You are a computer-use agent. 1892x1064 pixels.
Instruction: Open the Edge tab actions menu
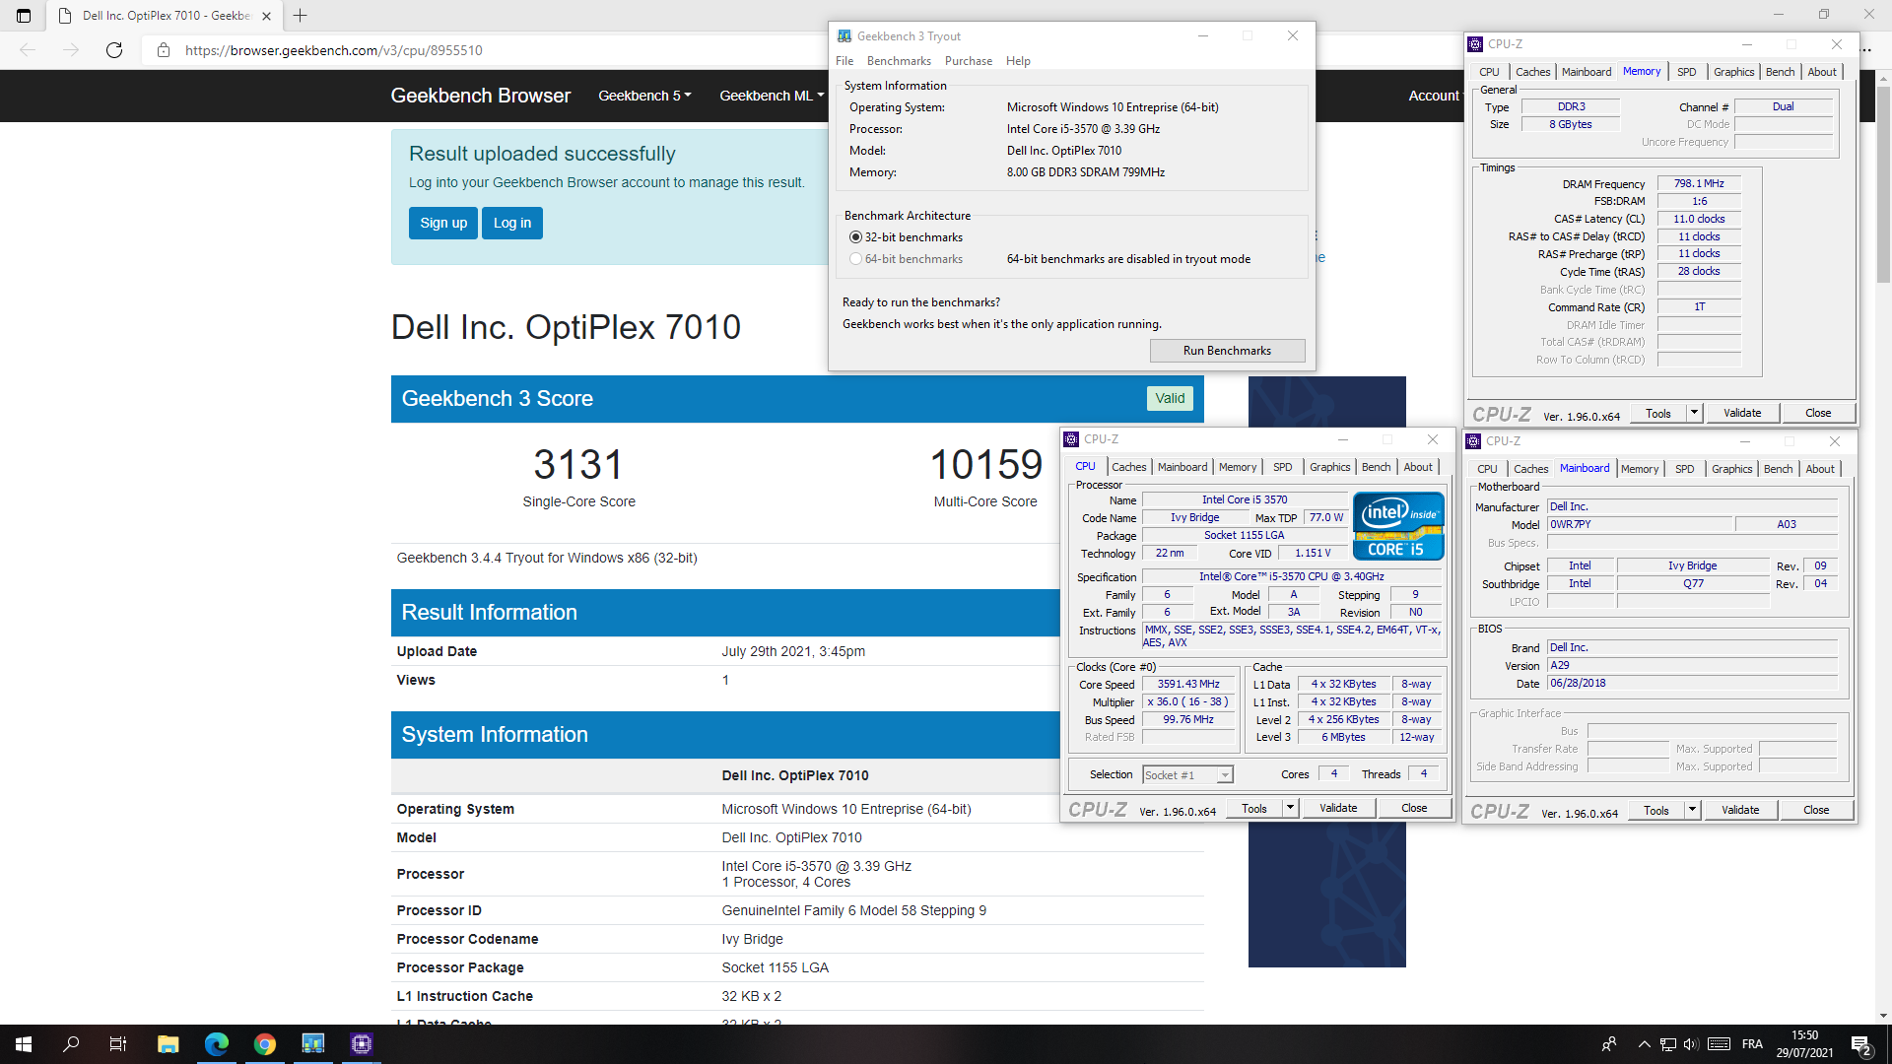pyautogui.click(x=24, y=16)
